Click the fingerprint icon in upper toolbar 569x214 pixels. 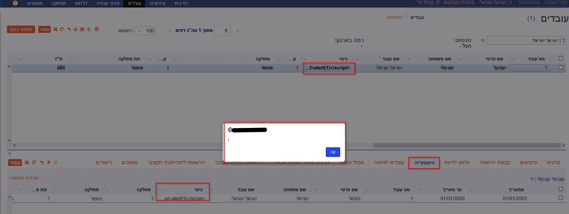point(97,29)
